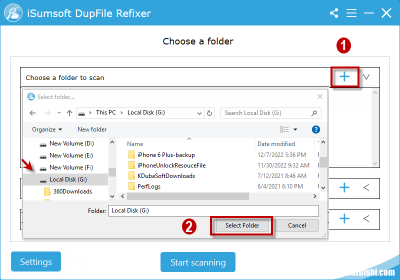Viewport: 400px width, 280px height.
Task: Click file list scroll up arrow
Action: click(x=323, y=142)
